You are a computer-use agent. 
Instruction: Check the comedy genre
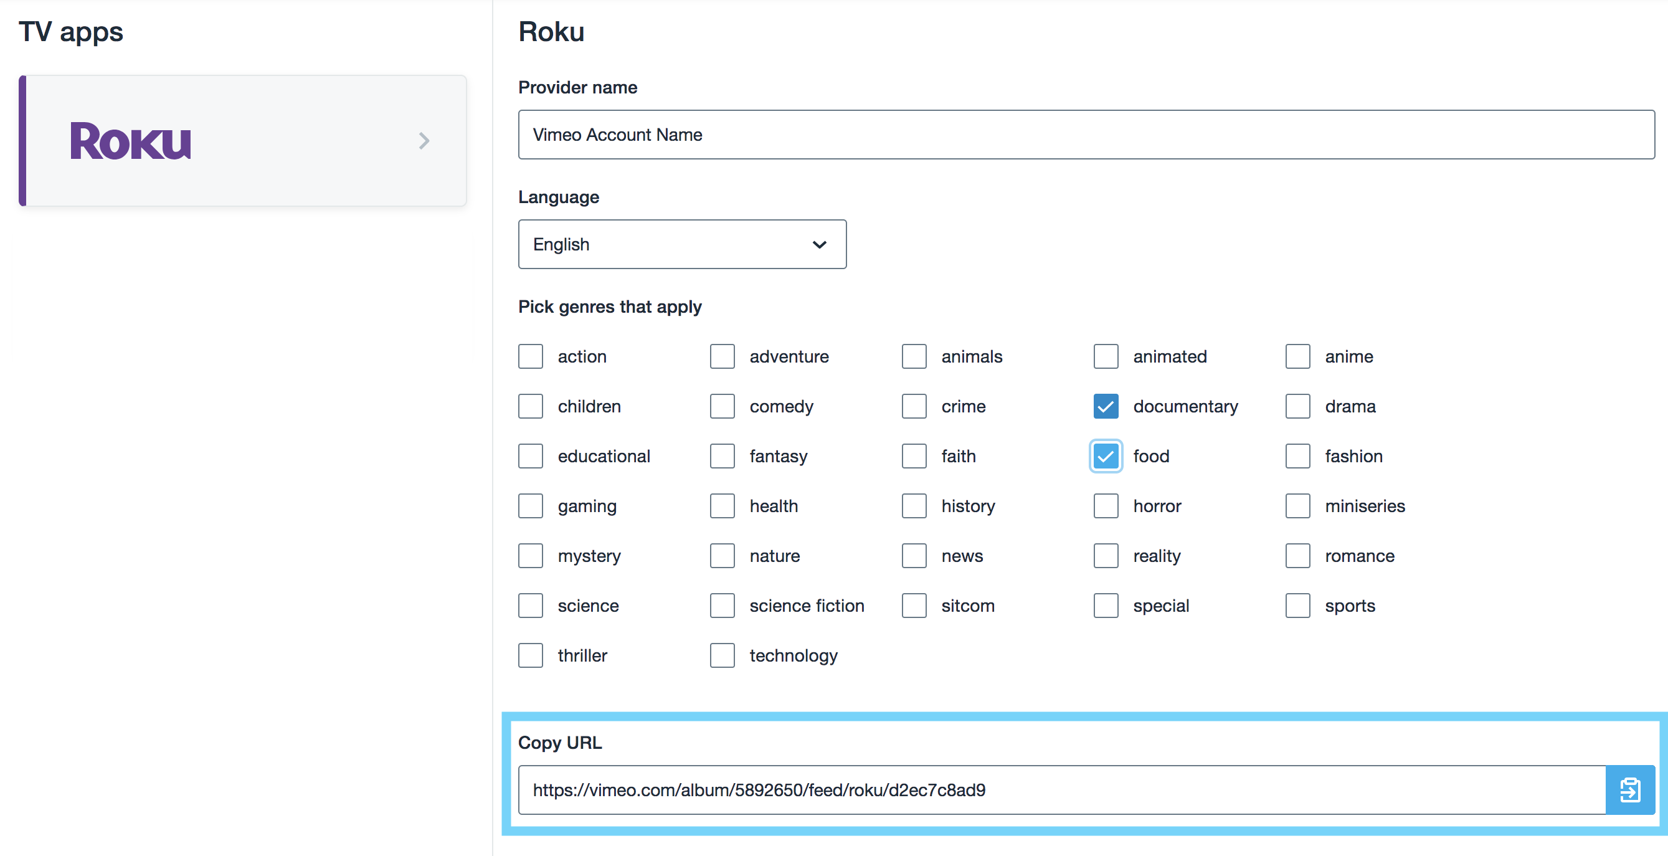[722, 406]
